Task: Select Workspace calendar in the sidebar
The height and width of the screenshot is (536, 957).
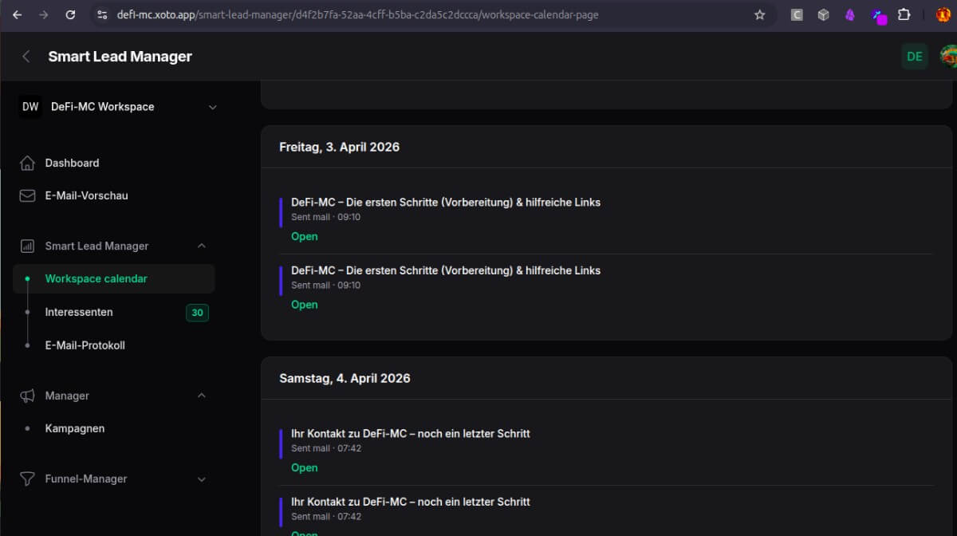Action: click(114, 278)
